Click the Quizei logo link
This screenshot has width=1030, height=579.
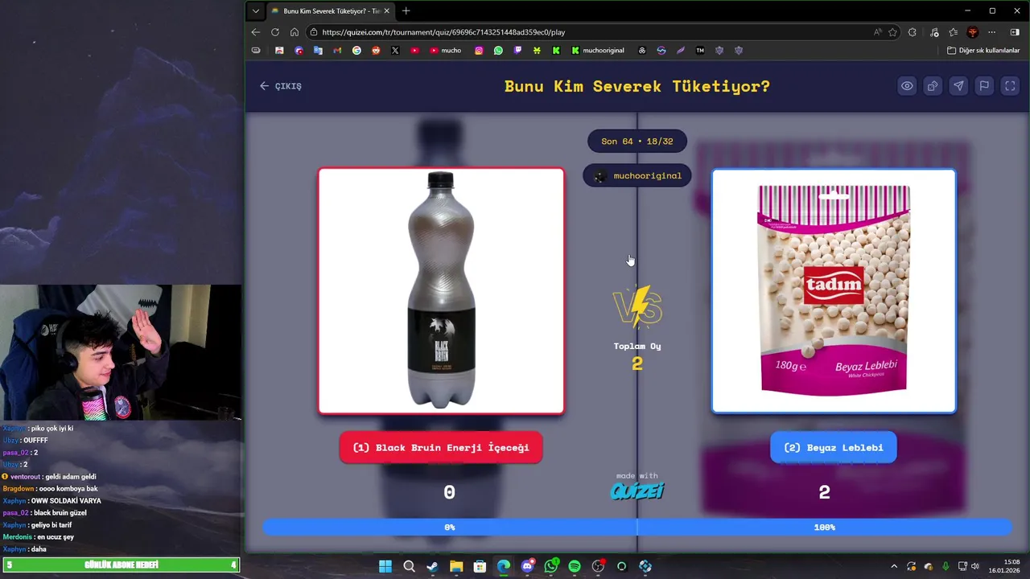pos(637,491)
